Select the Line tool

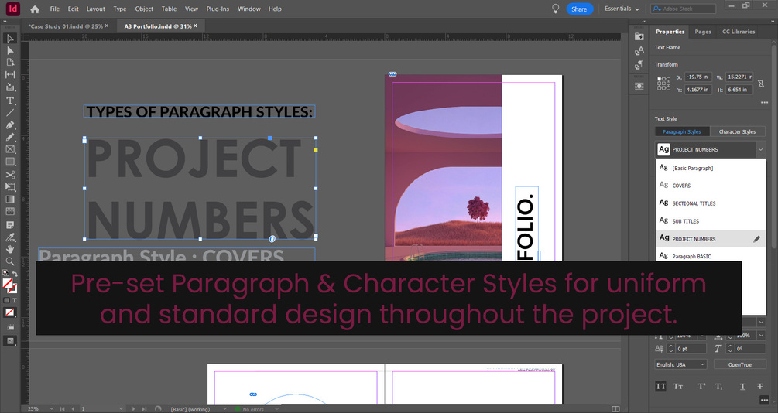pos(10,113)
